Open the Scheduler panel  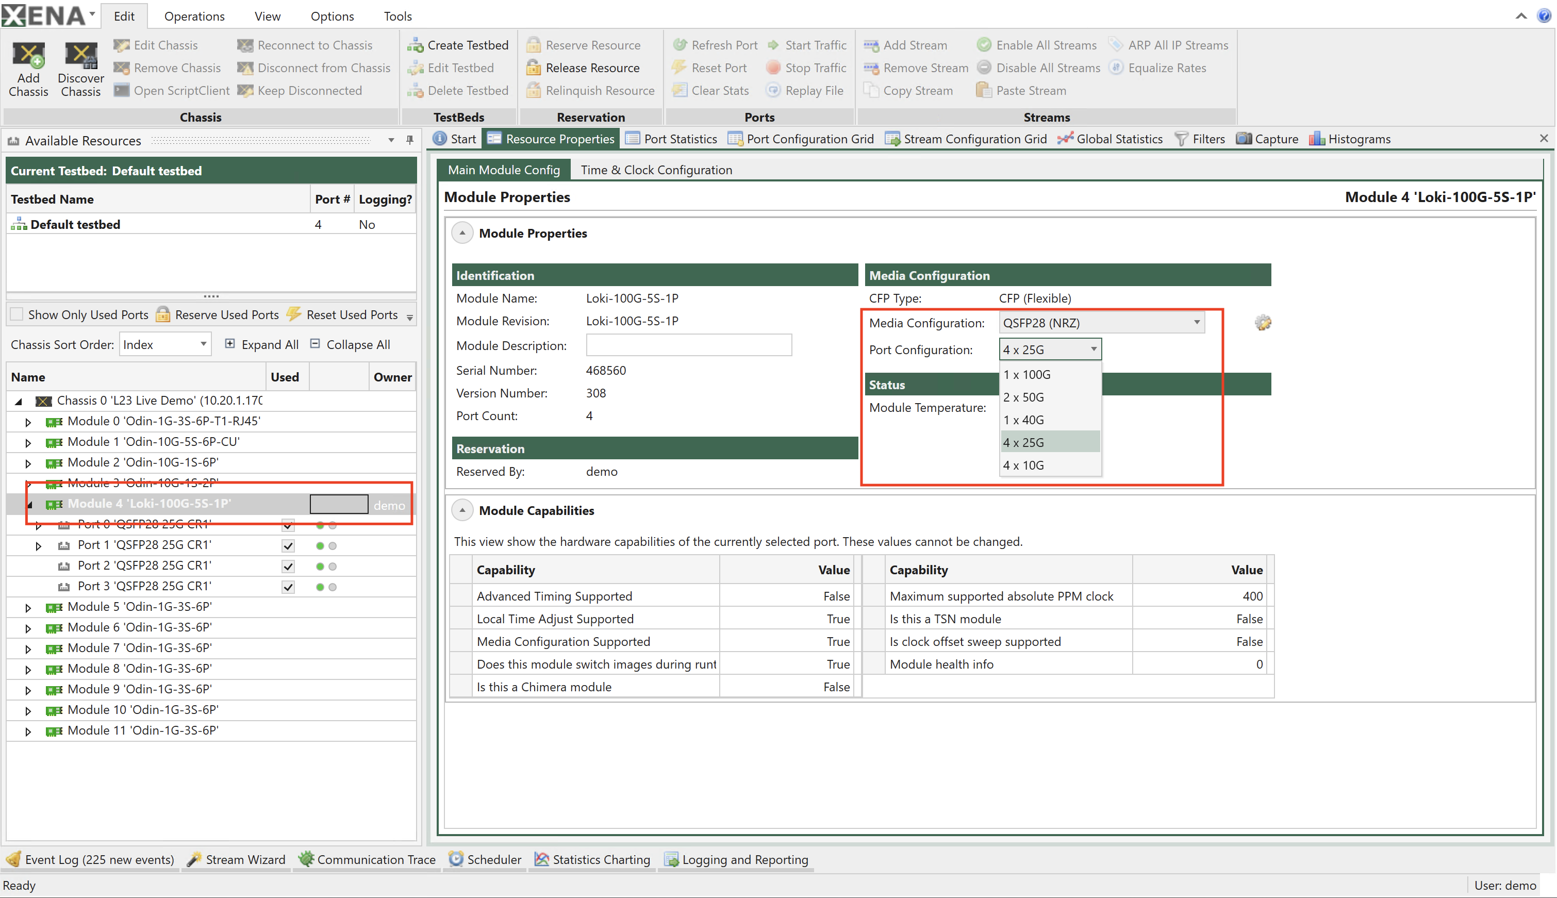point(485,859)
